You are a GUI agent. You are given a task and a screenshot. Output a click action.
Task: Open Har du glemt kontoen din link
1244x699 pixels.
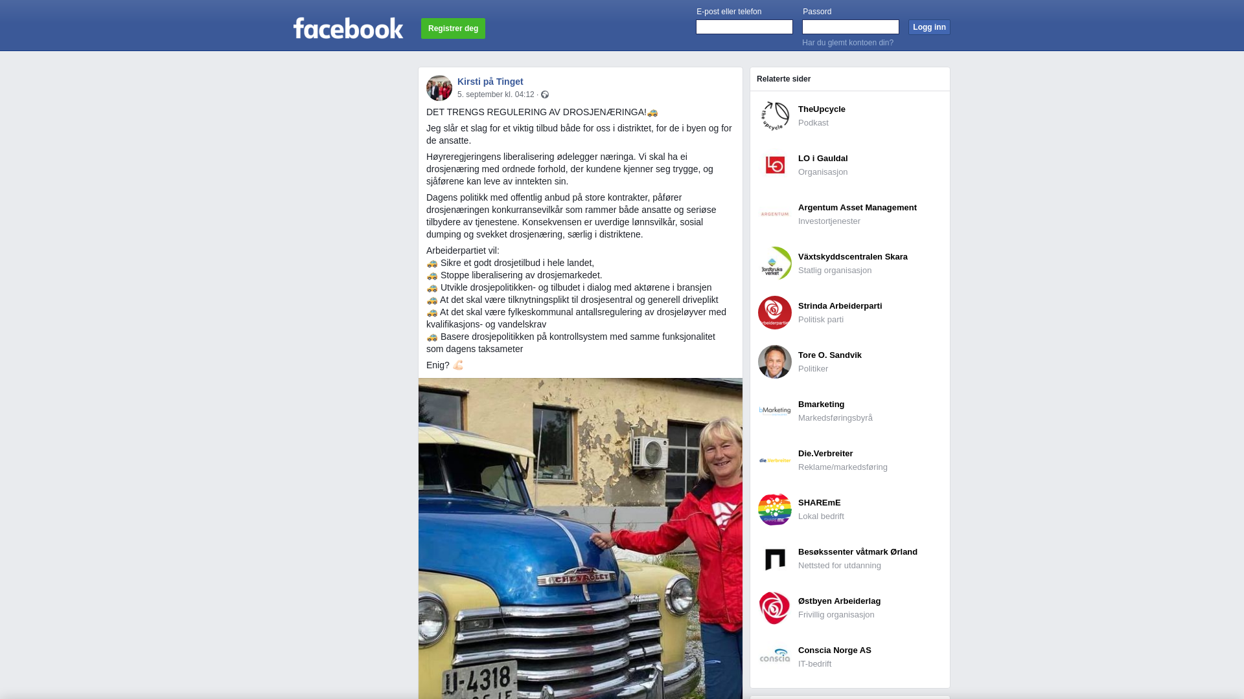[x=847, y=43]
